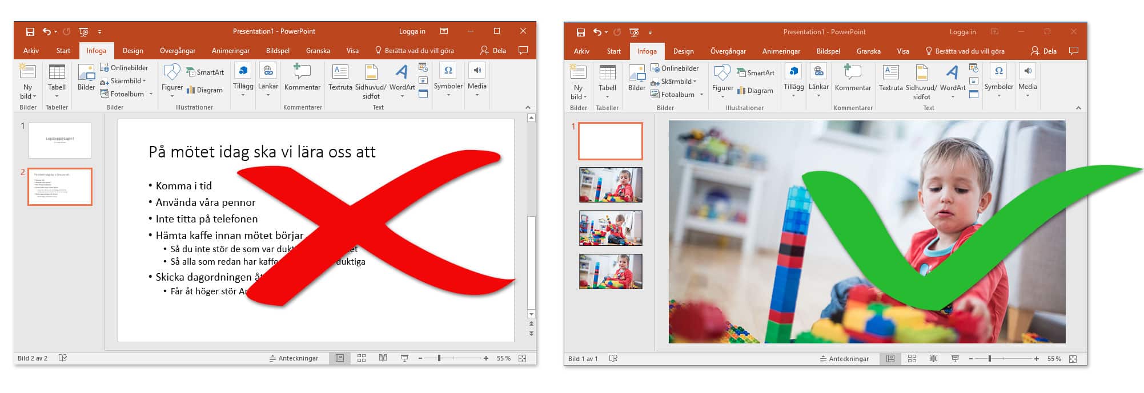Image resolution: width=1144 pixels, height=393 pixels.
Task: Click Textruta icon in the right window
Action: (890, 79)
